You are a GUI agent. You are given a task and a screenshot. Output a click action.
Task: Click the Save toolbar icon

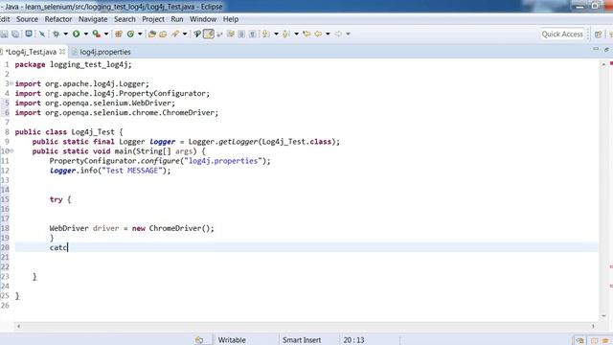tap(4, 34)
